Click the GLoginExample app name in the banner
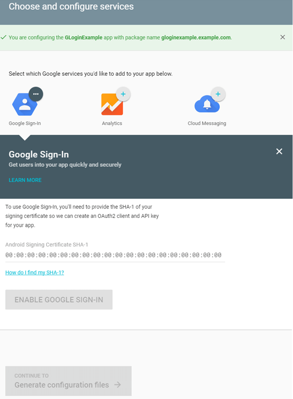This screenshot has width=293, height=399. click(x=84, y=37)
